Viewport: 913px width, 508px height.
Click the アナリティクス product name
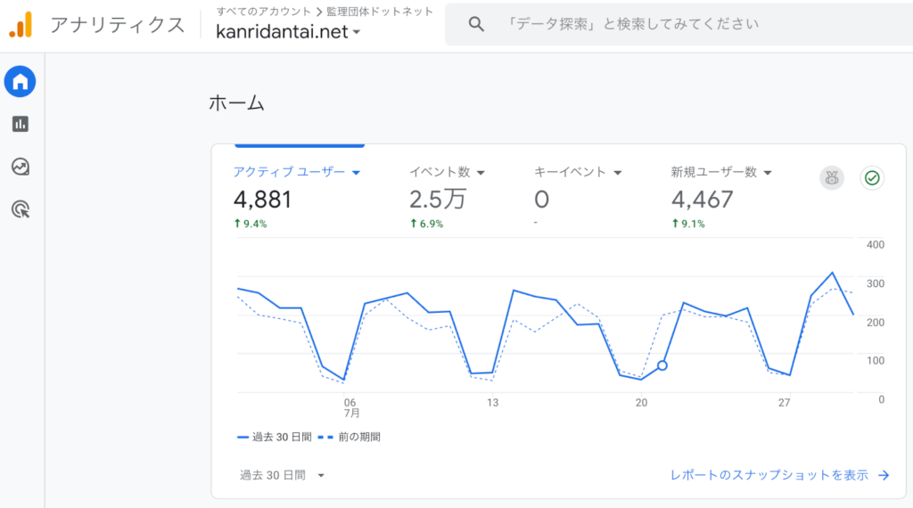coord(118,25)
